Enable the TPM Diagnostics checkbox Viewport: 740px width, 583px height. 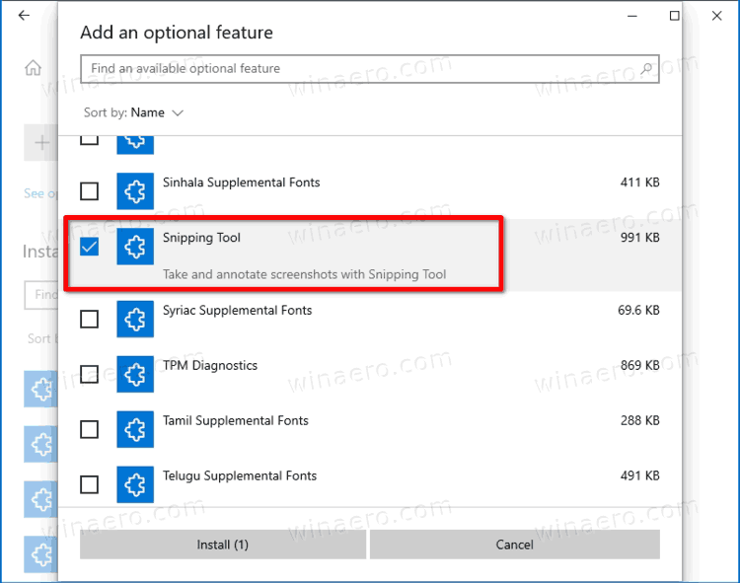coord(89,374)
